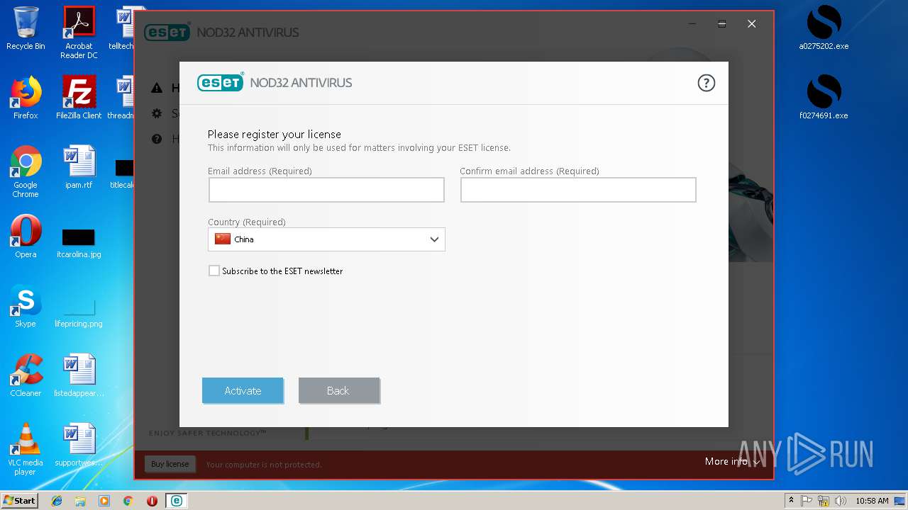Go back with the Back button
The image size is (908, 510).
point(338,390)
